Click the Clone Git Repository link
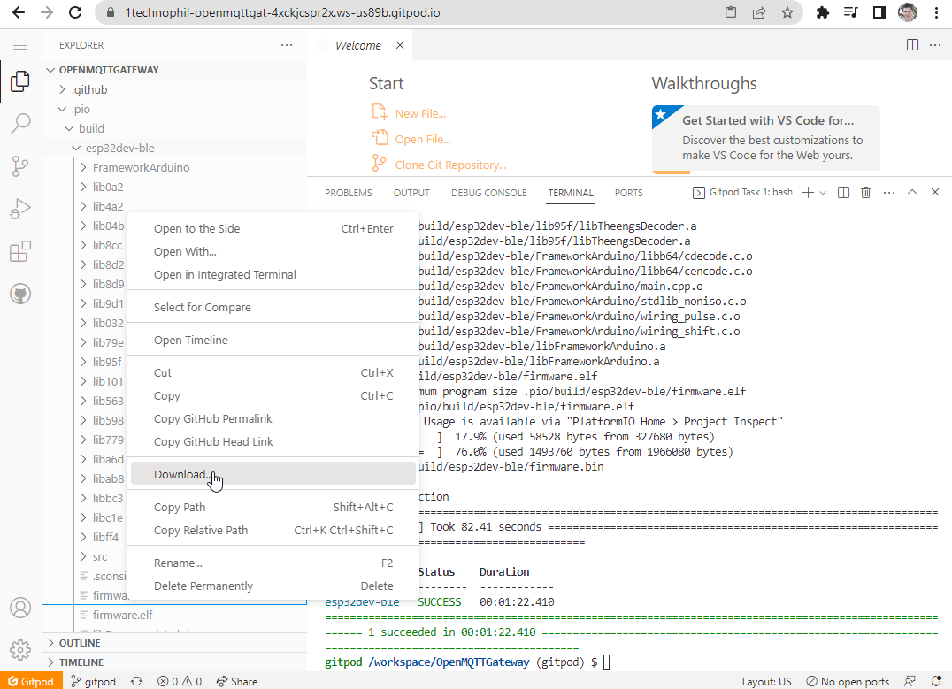952x689 pixels. coord(450,165)
